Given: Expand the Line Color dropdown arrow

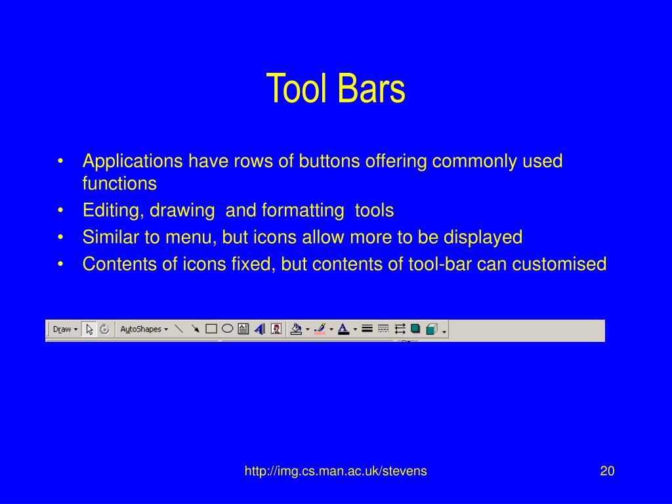Looking at the screenshot, I should pos(331,329).
